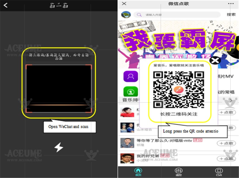Tap the back arrow in the scan screen
Image resolution: width=239 pixels, height=178 pixels.
[x=6, y=5]
